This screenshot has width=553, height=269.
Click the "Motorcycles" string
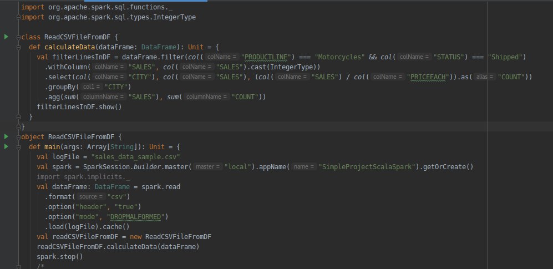339,57
